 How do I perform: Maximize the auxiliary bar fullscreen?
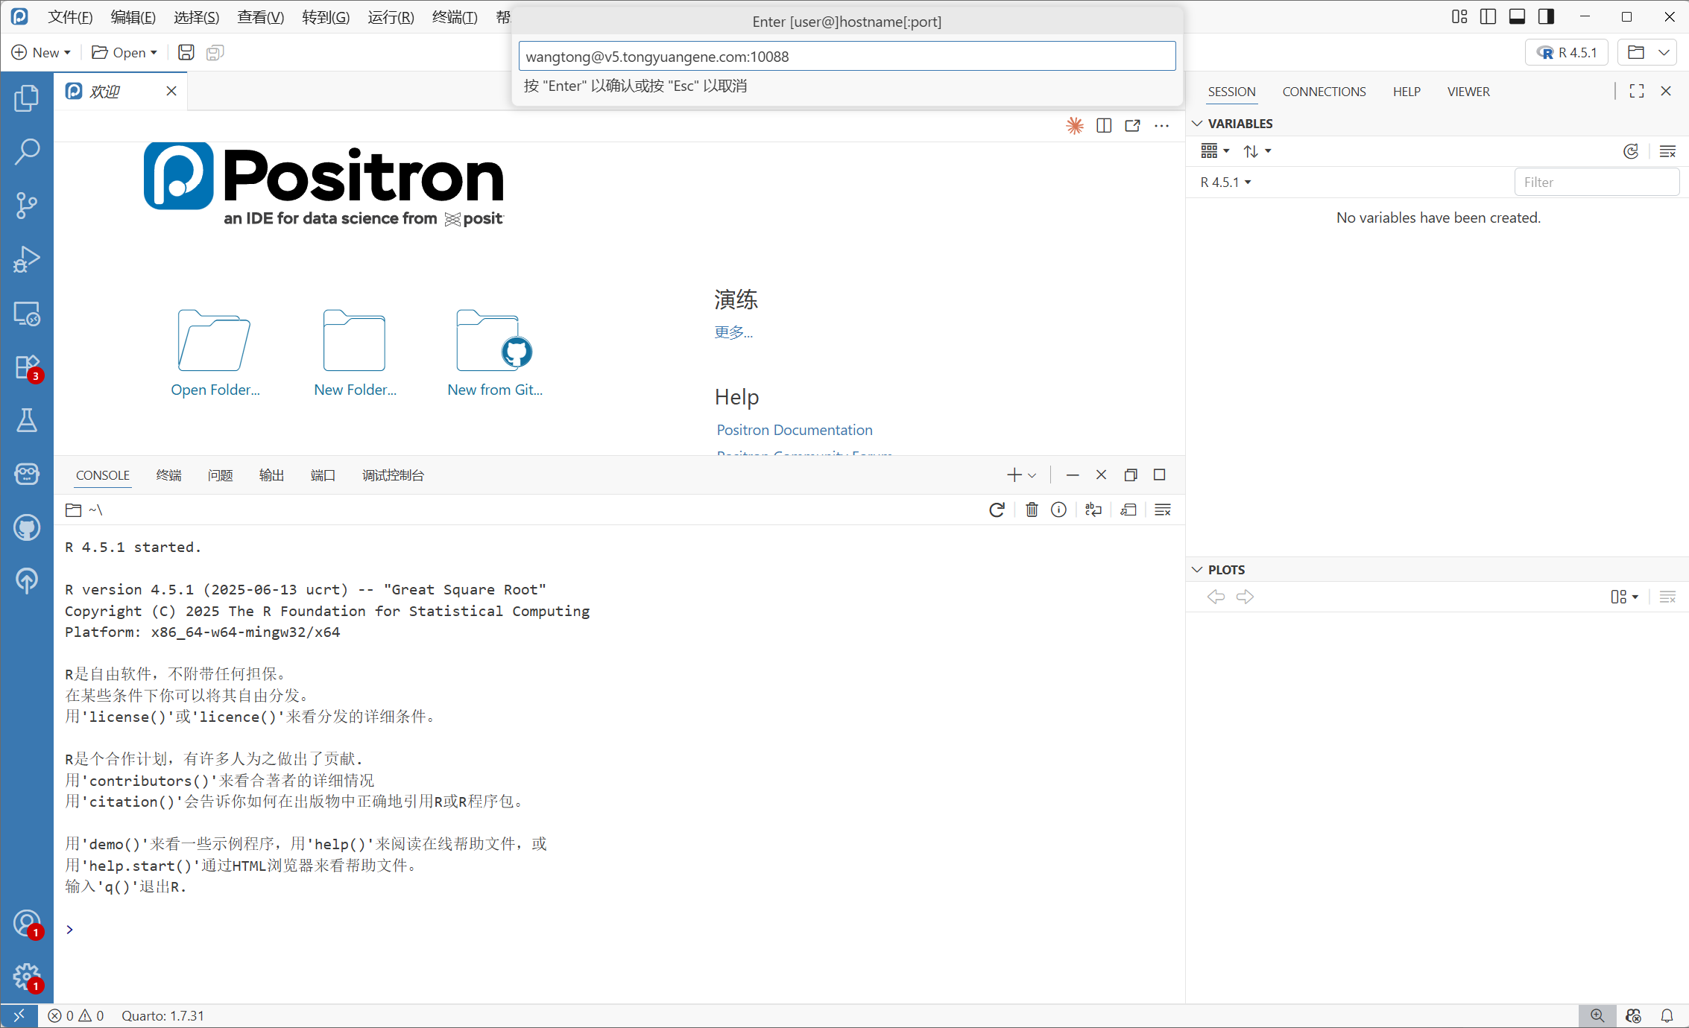[1637, 91]
